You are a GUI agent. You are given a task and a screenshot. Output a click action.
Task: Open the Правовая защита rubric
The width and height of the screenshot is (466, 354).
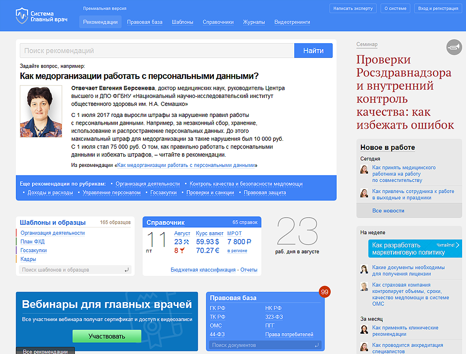[265, 193]
